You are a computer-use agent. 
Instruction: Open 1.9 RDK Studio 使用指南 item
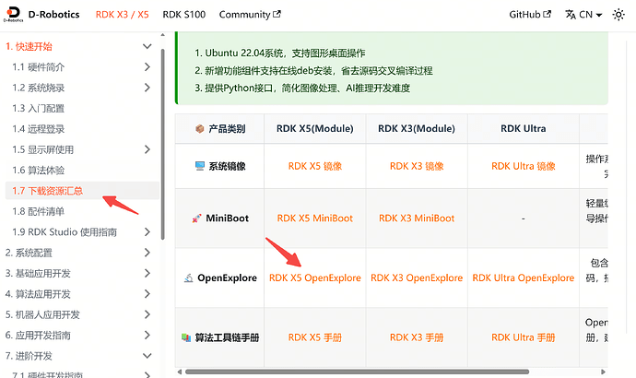point(65,232)
